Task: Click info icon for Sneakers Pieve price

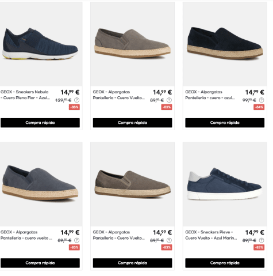Action: click(x=262, y=240)
